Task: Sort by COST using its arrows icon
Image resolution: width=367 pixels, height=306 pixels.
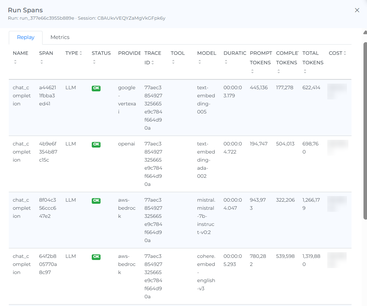Action: click(x=345, y=53)
